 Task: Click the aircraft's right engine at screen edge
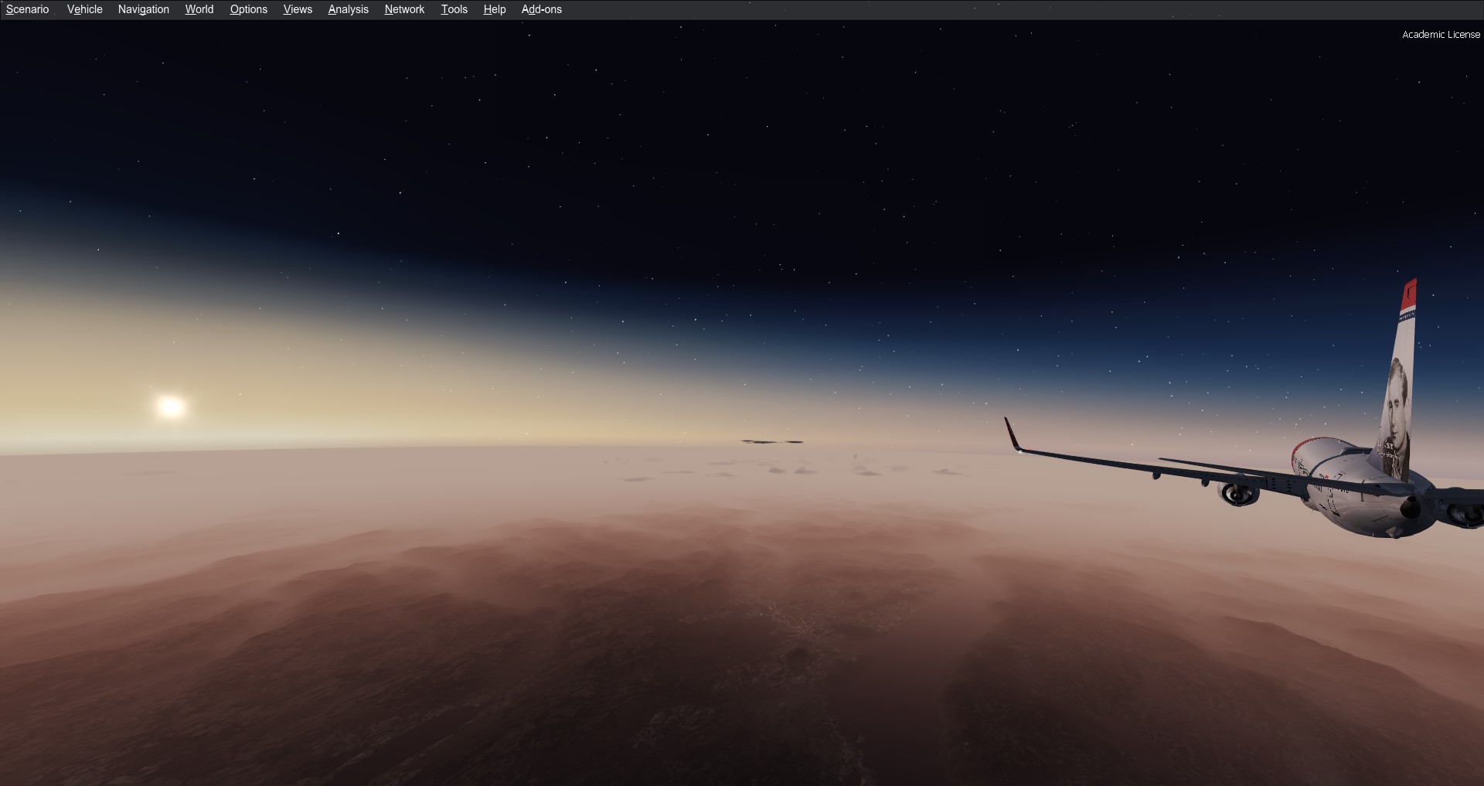click(1464, 514)
